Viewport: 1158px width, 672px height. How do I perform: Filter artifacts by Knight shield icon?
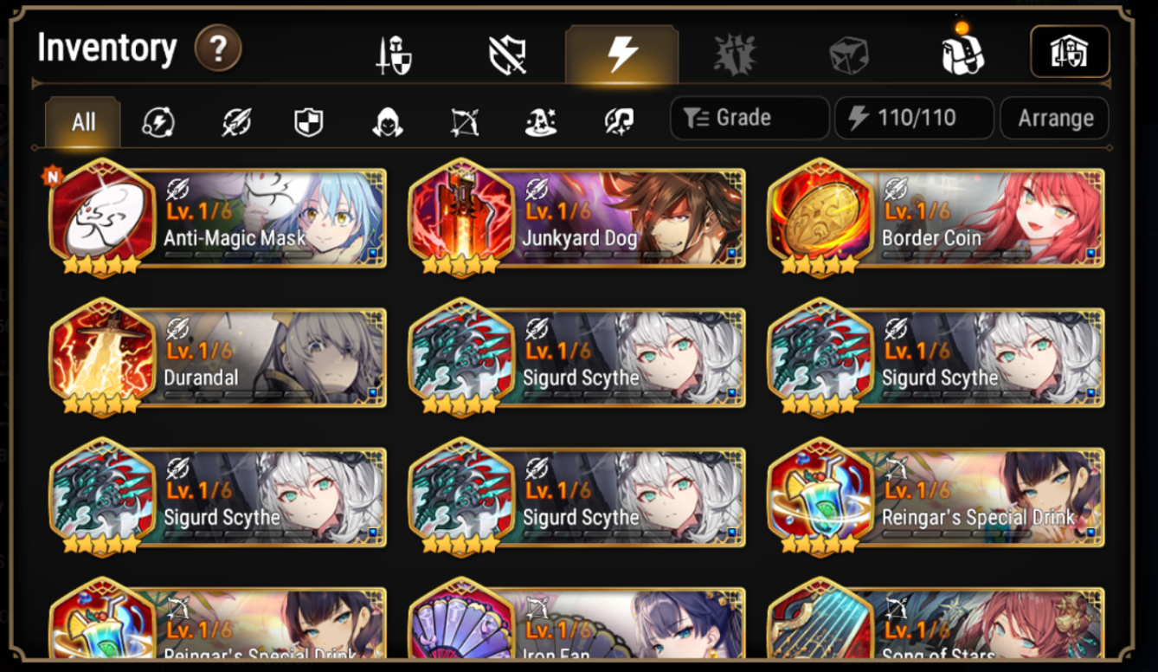click(309, 122)
